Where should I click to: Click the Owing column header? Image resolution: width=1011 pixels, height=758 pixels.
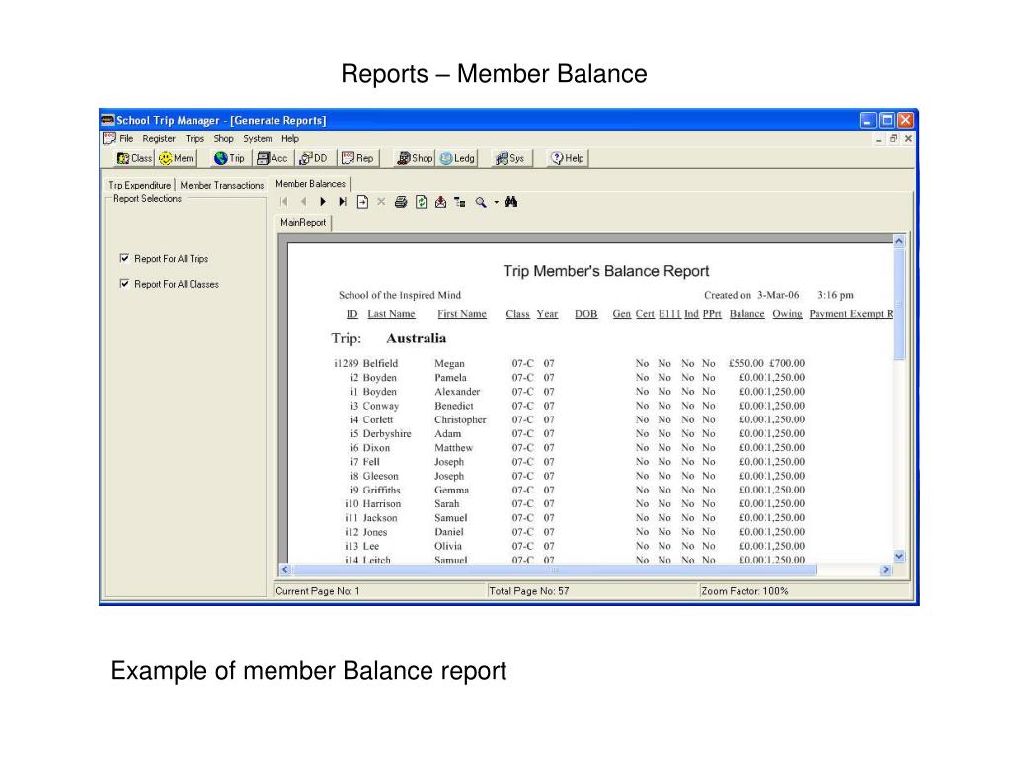click(787, 314)
